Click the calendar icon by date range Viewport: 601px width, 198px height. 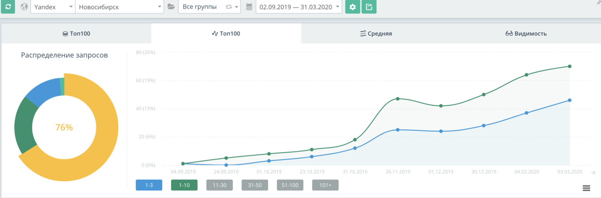(249, 7)
